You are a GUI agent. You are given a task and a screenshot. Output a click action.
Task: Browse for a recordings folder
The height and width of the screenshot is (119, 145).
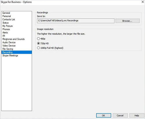(128, 21)
